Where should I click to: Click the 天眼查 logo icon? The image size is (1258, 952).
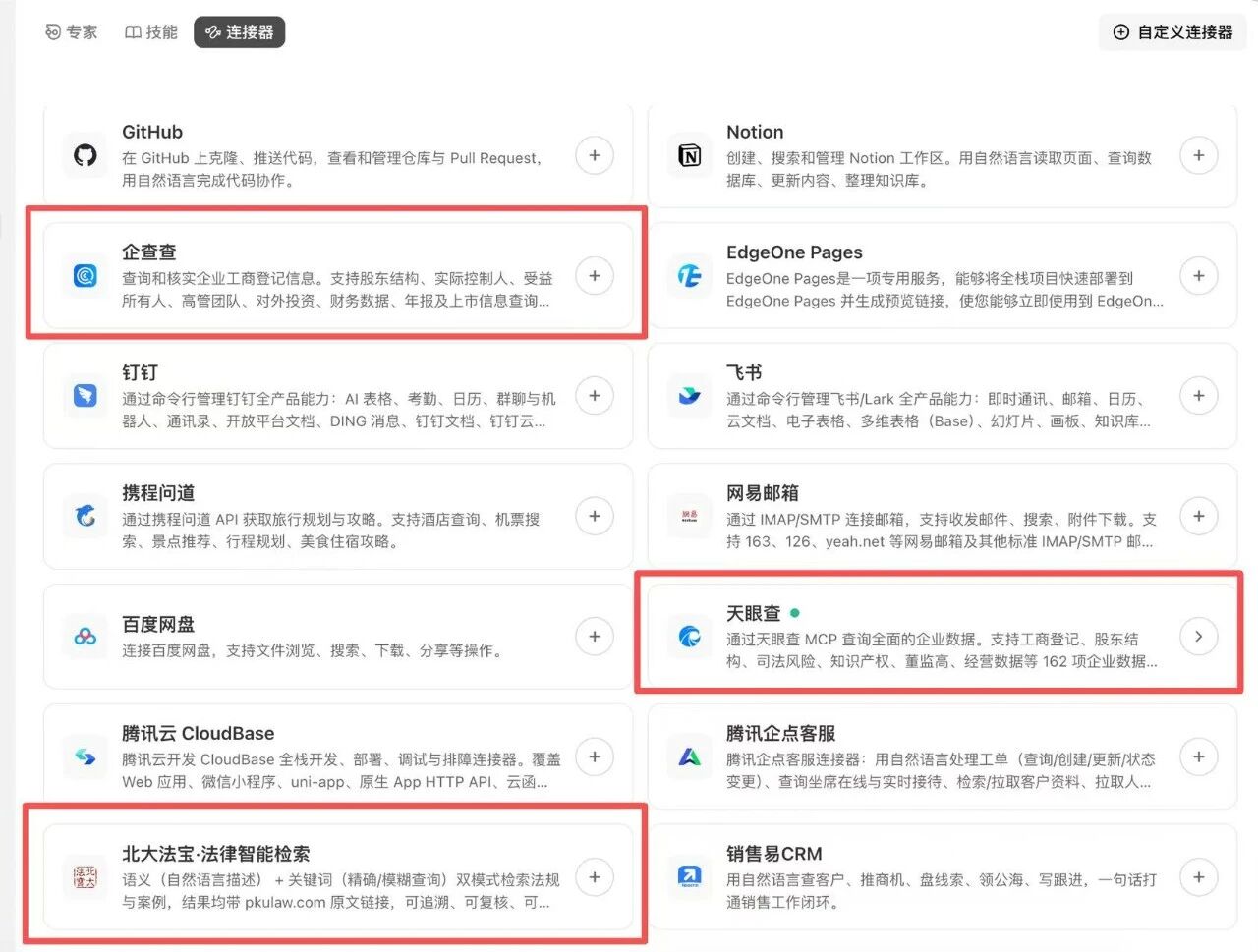click(690, 637)
